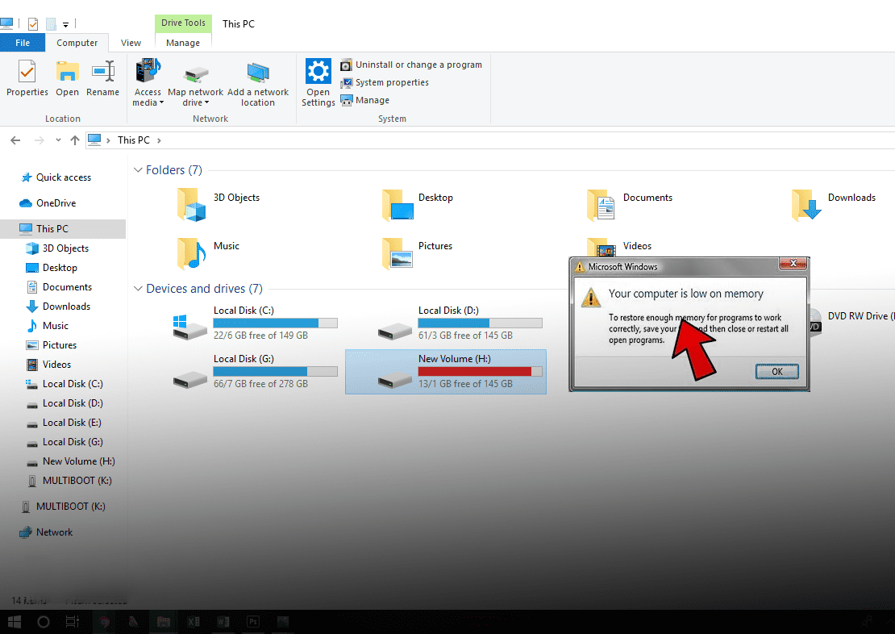The width and height of the screenshot is (895, 634).
Task: Collapse the Folders (7) group
Action: click(138, 170)
